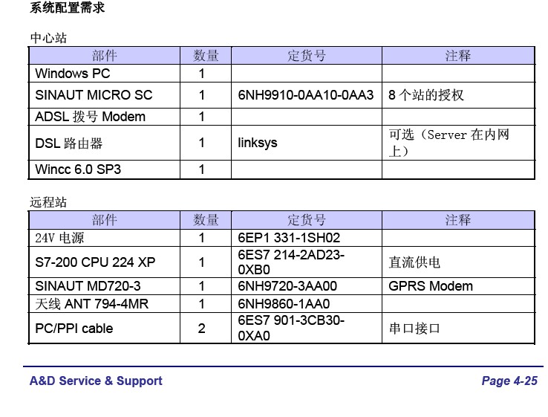The image size is (548, 417).
Task: Select the 24V 电源 component cell
Action: [x=60, y=239]
